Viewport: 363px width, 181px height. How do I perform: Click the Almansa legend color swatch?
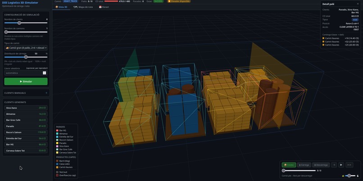(57, 134)
